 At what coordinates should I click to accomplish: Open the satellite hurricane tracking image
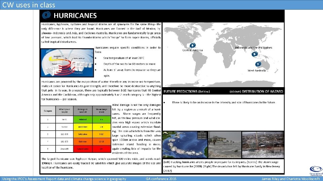(185, 145)
